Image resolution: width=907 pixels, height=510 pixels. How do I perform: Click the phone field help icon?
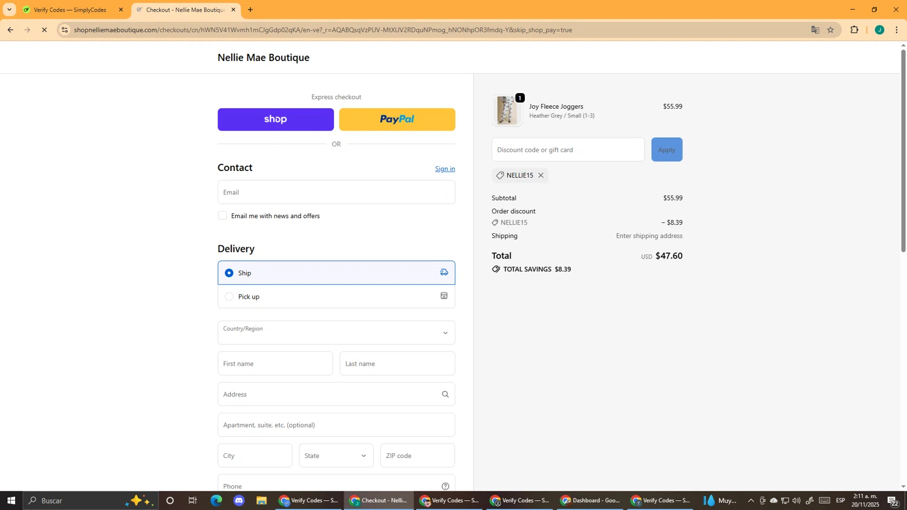[445, 486]
